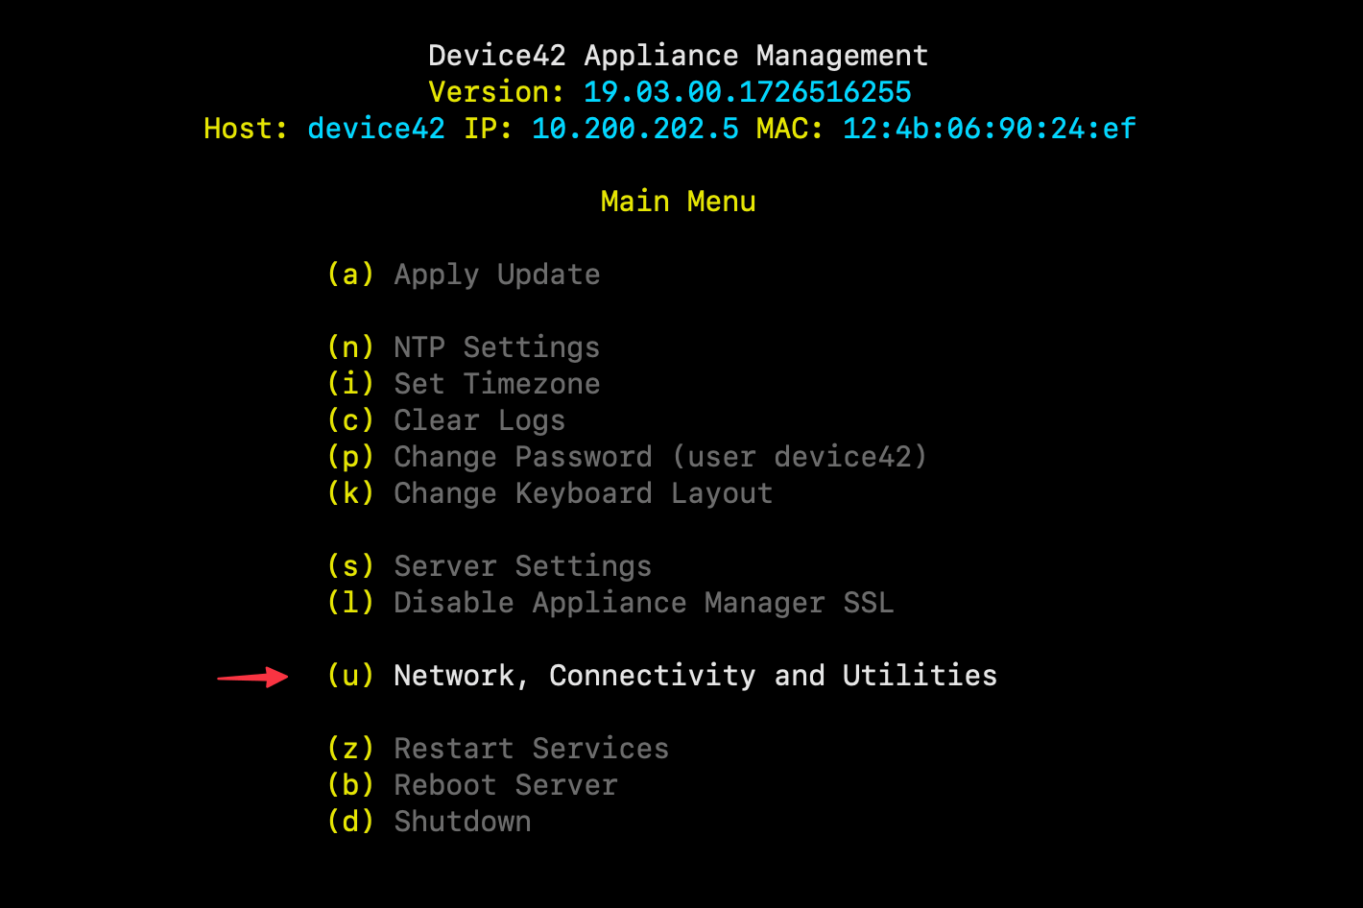Viewport: 1363px width, 908px height.
Task: Select Disable Appliance Manager SSL
Action: (x=643, y=603)
